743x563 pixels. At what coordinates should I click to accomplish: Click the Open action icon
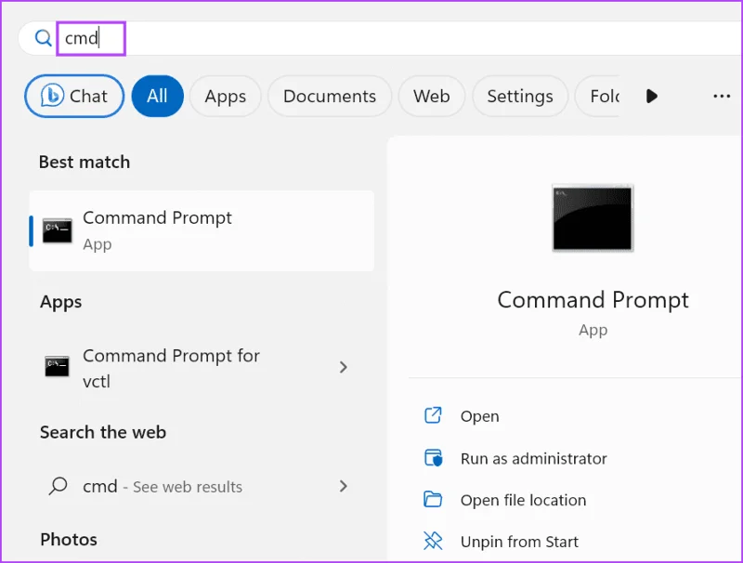pos(433,415)
